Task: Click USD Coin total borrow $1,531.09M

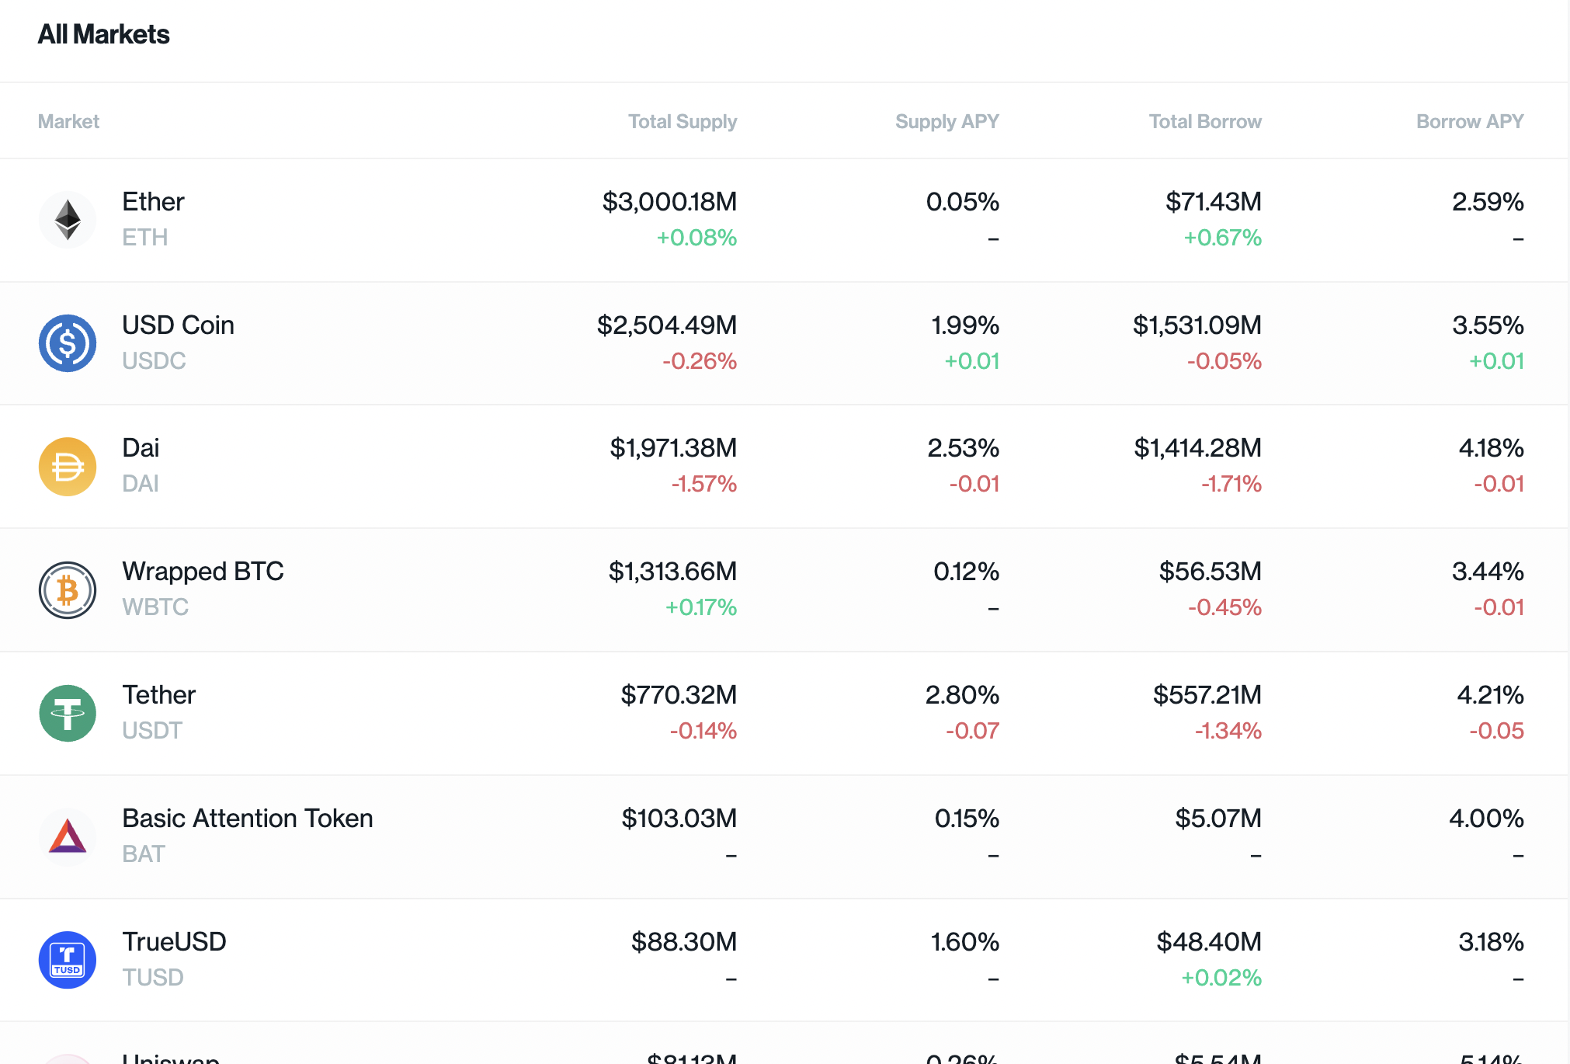Action: pyautogui.click(x=1197, y=325)
